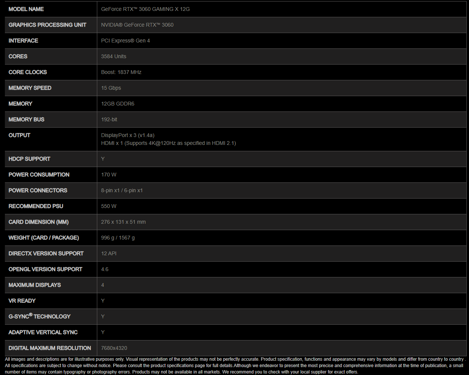Select the 7680x4320 maximum resolution value

(114, 348)
